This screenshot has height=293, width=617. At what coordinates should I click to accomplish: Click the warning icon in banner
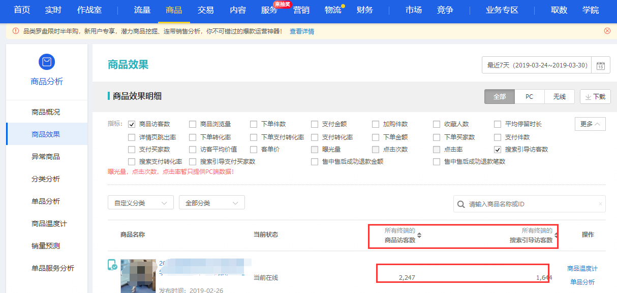16,31
